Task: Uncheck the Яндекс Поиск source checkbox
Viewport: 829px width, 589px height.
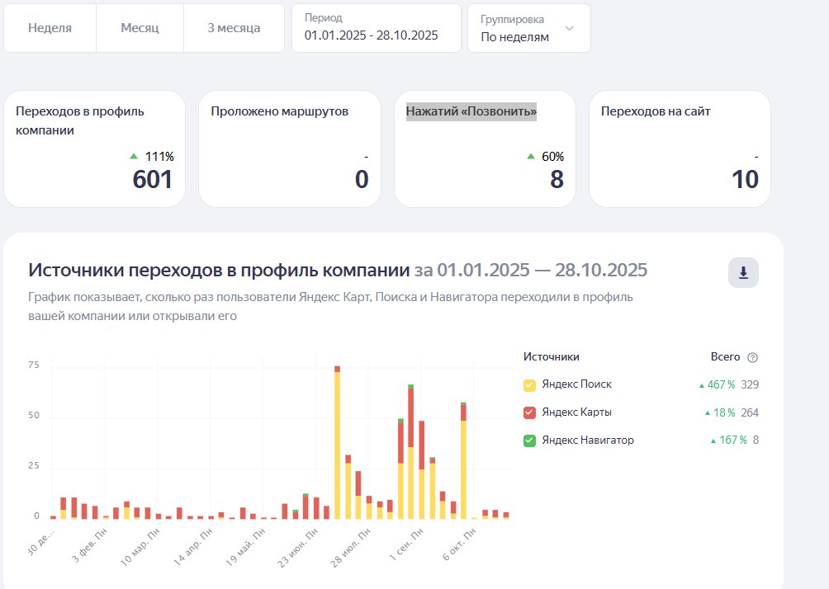Action: (x=530, y=385)
